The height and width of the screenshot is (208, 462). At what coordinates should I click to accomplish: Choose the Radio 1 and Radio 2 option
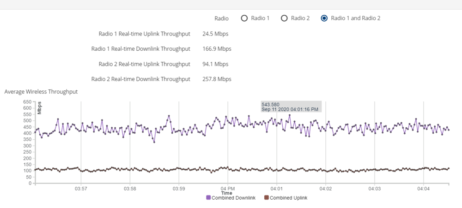(x=324, y=18)
